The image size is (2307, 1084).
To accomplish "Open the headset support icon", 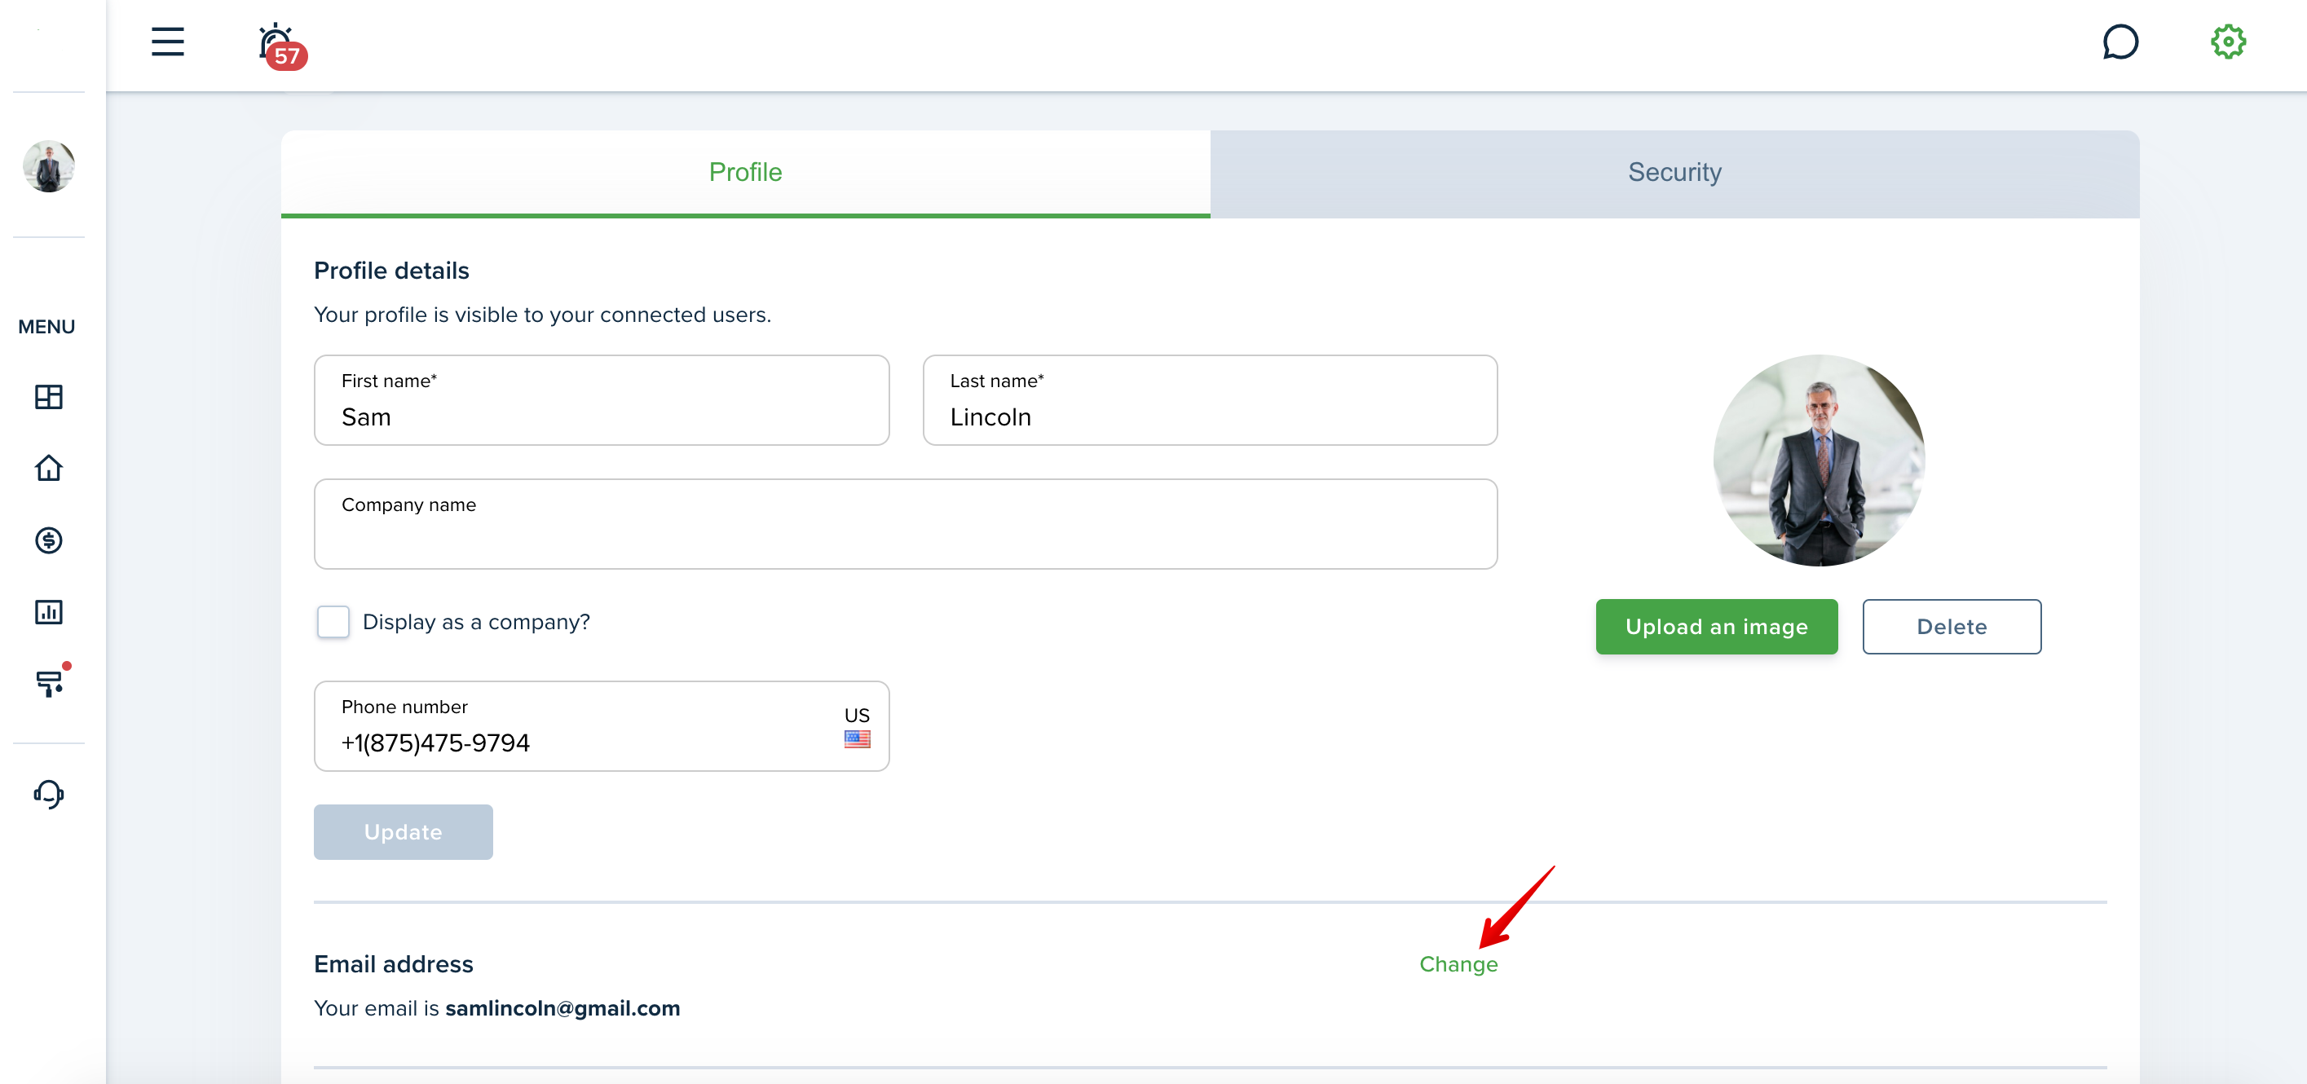I will (x=48, y=794).
